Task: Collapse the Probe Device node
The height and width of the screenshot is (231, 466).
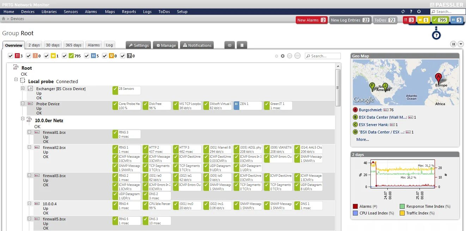Action: (x=23, y=104)
